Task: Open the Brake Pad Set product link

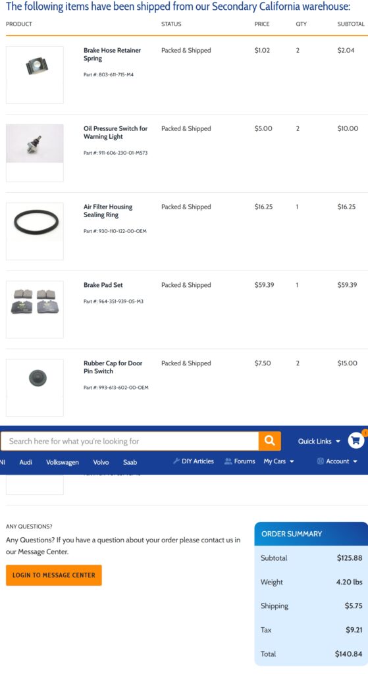Action: (x=103, y=285)
